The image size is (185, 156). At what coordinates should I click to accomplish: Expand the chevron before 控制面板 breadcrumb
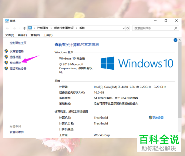34,28
